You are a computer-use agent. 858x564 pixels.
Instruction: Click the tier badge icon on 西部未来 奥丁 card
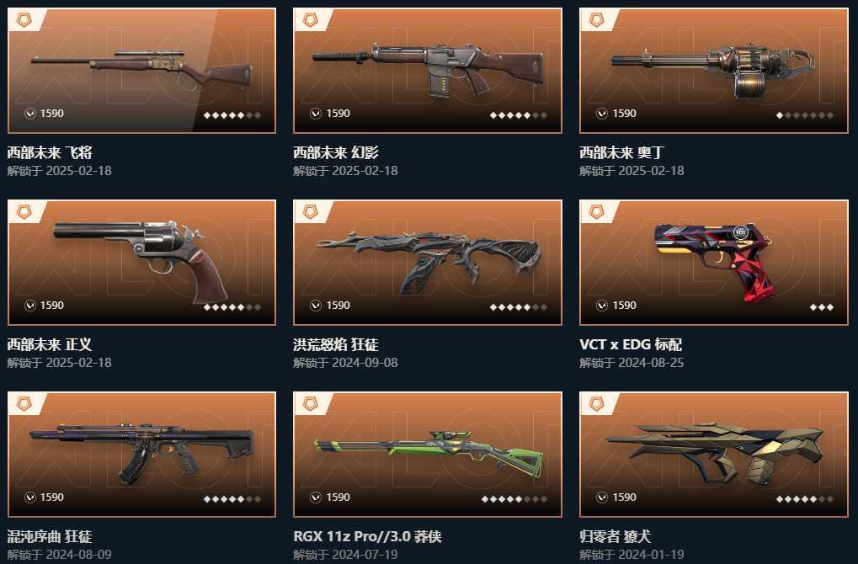pyautogui.click(x=596, y=21)
